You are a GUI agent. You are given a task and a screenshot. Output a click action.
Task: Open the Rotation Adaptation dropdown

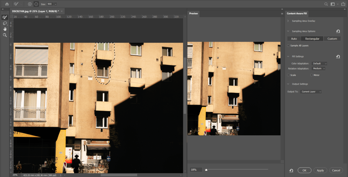pyautogui.click(x=318, y=68)
